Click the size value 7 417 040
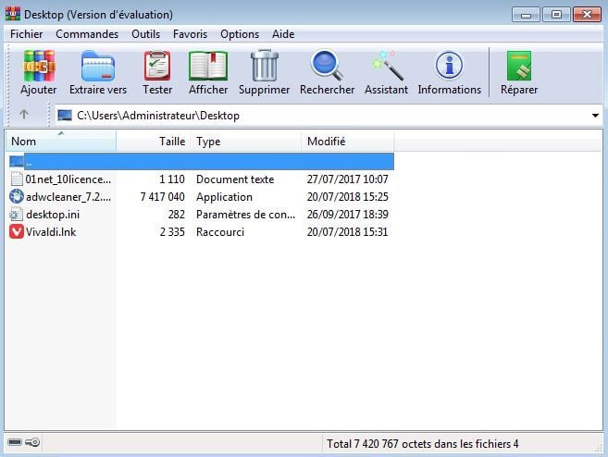 tap(163, 197)
